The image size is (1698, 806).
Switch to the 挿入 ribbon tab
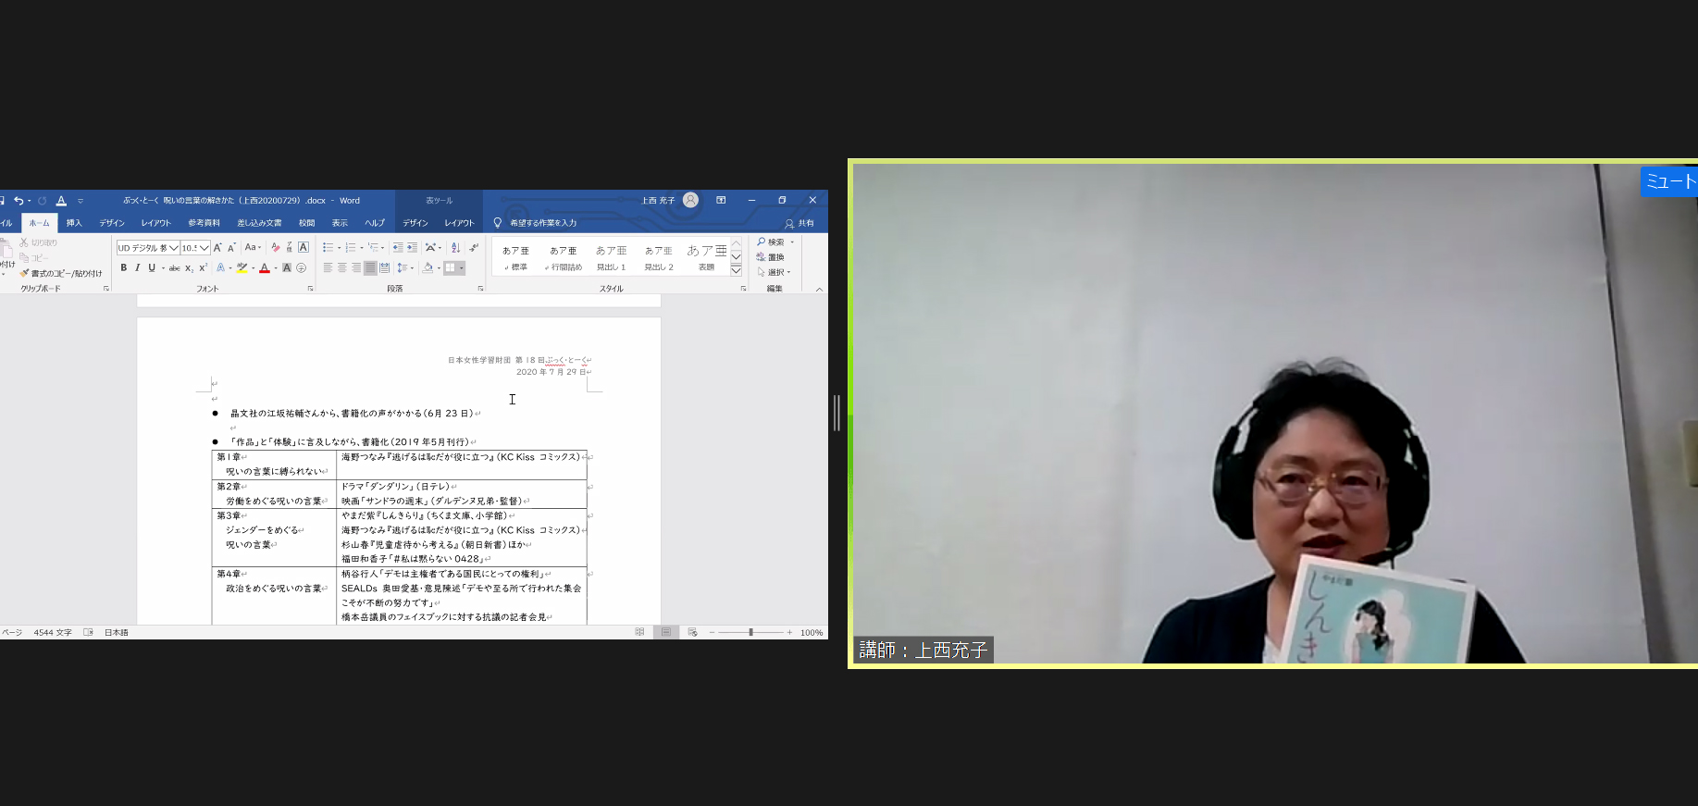74,223
